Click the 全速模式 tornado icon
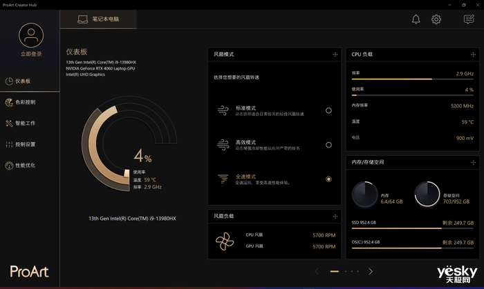The height and width of the screenshot is (289, 484). [x=223, y=179]
